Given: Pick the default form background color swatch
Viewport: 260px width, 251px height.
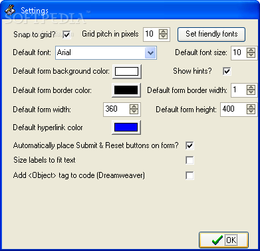Looking at the screenshot, I should click(x=126, y=71).
